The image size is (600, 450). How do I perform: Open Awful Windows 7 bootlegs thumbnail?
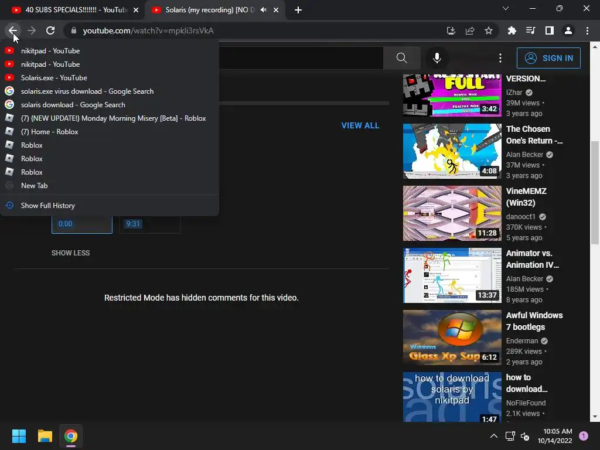(x=452, y=337)
